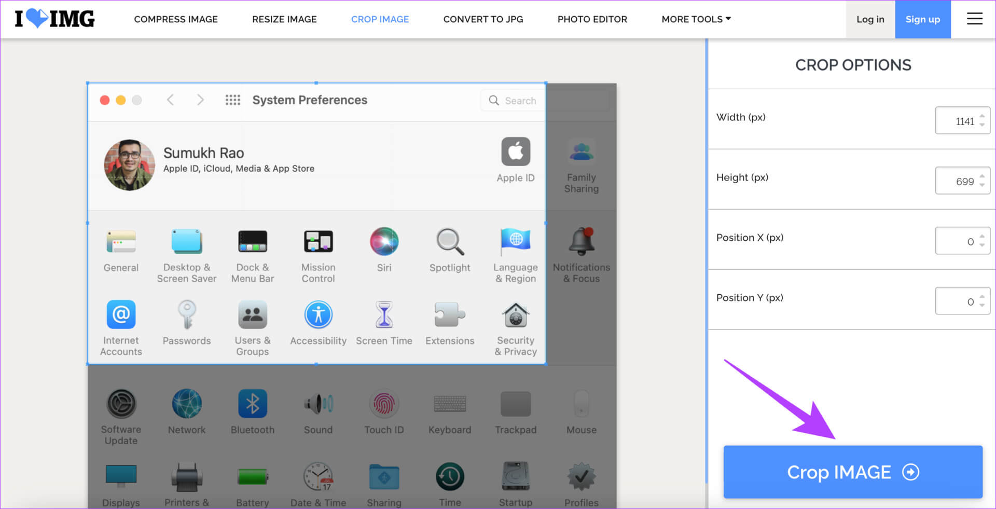
Task: Open the Spotlight icon
Action: [x=450, y=242]
